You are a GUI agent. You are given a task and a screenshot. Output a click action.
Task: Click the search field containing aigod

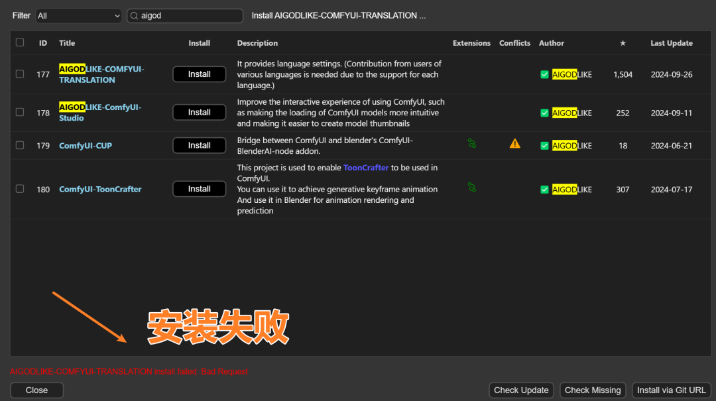(x=185, y=16)
